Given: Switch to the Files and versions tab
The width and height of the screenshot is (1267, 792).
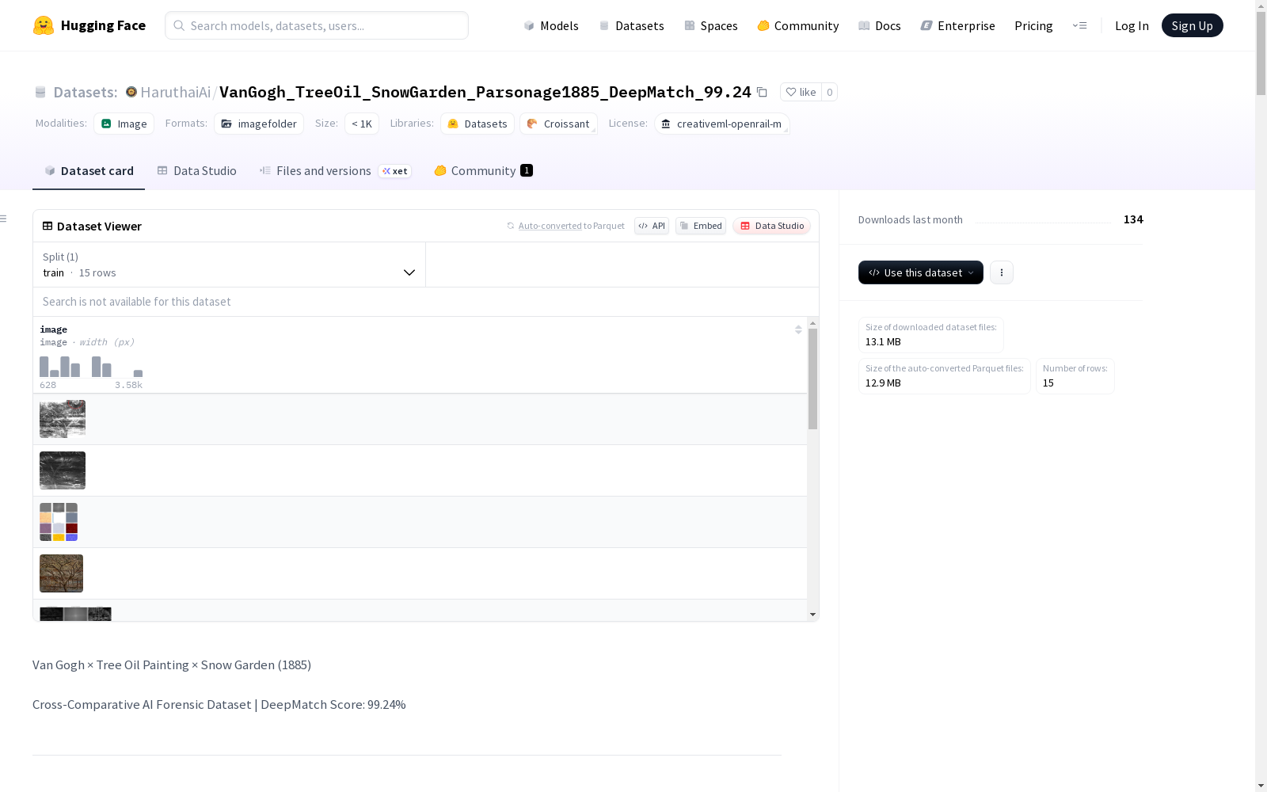Looking at the screenshot, I should click(x=335, y=170).
